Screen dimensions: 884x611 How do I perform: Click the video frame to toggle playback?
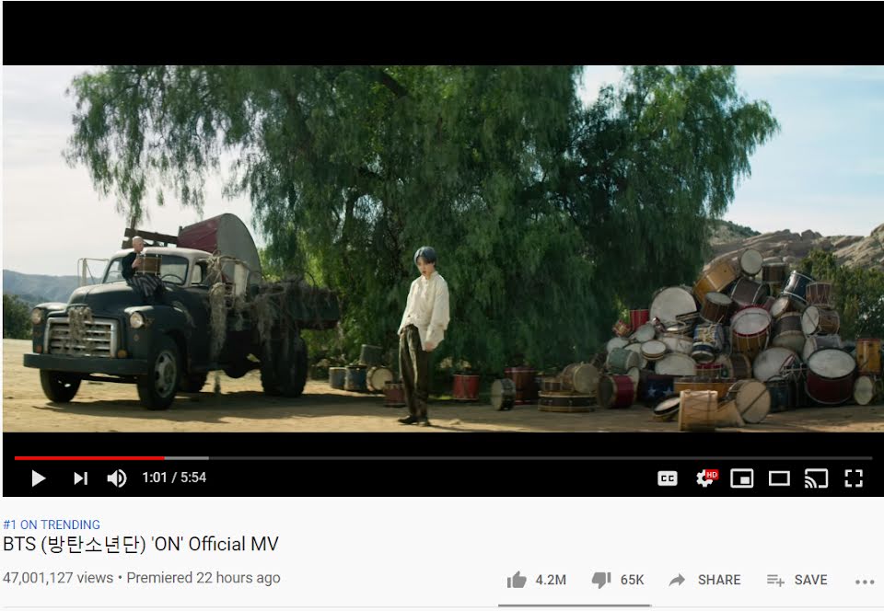pos(443,248)
